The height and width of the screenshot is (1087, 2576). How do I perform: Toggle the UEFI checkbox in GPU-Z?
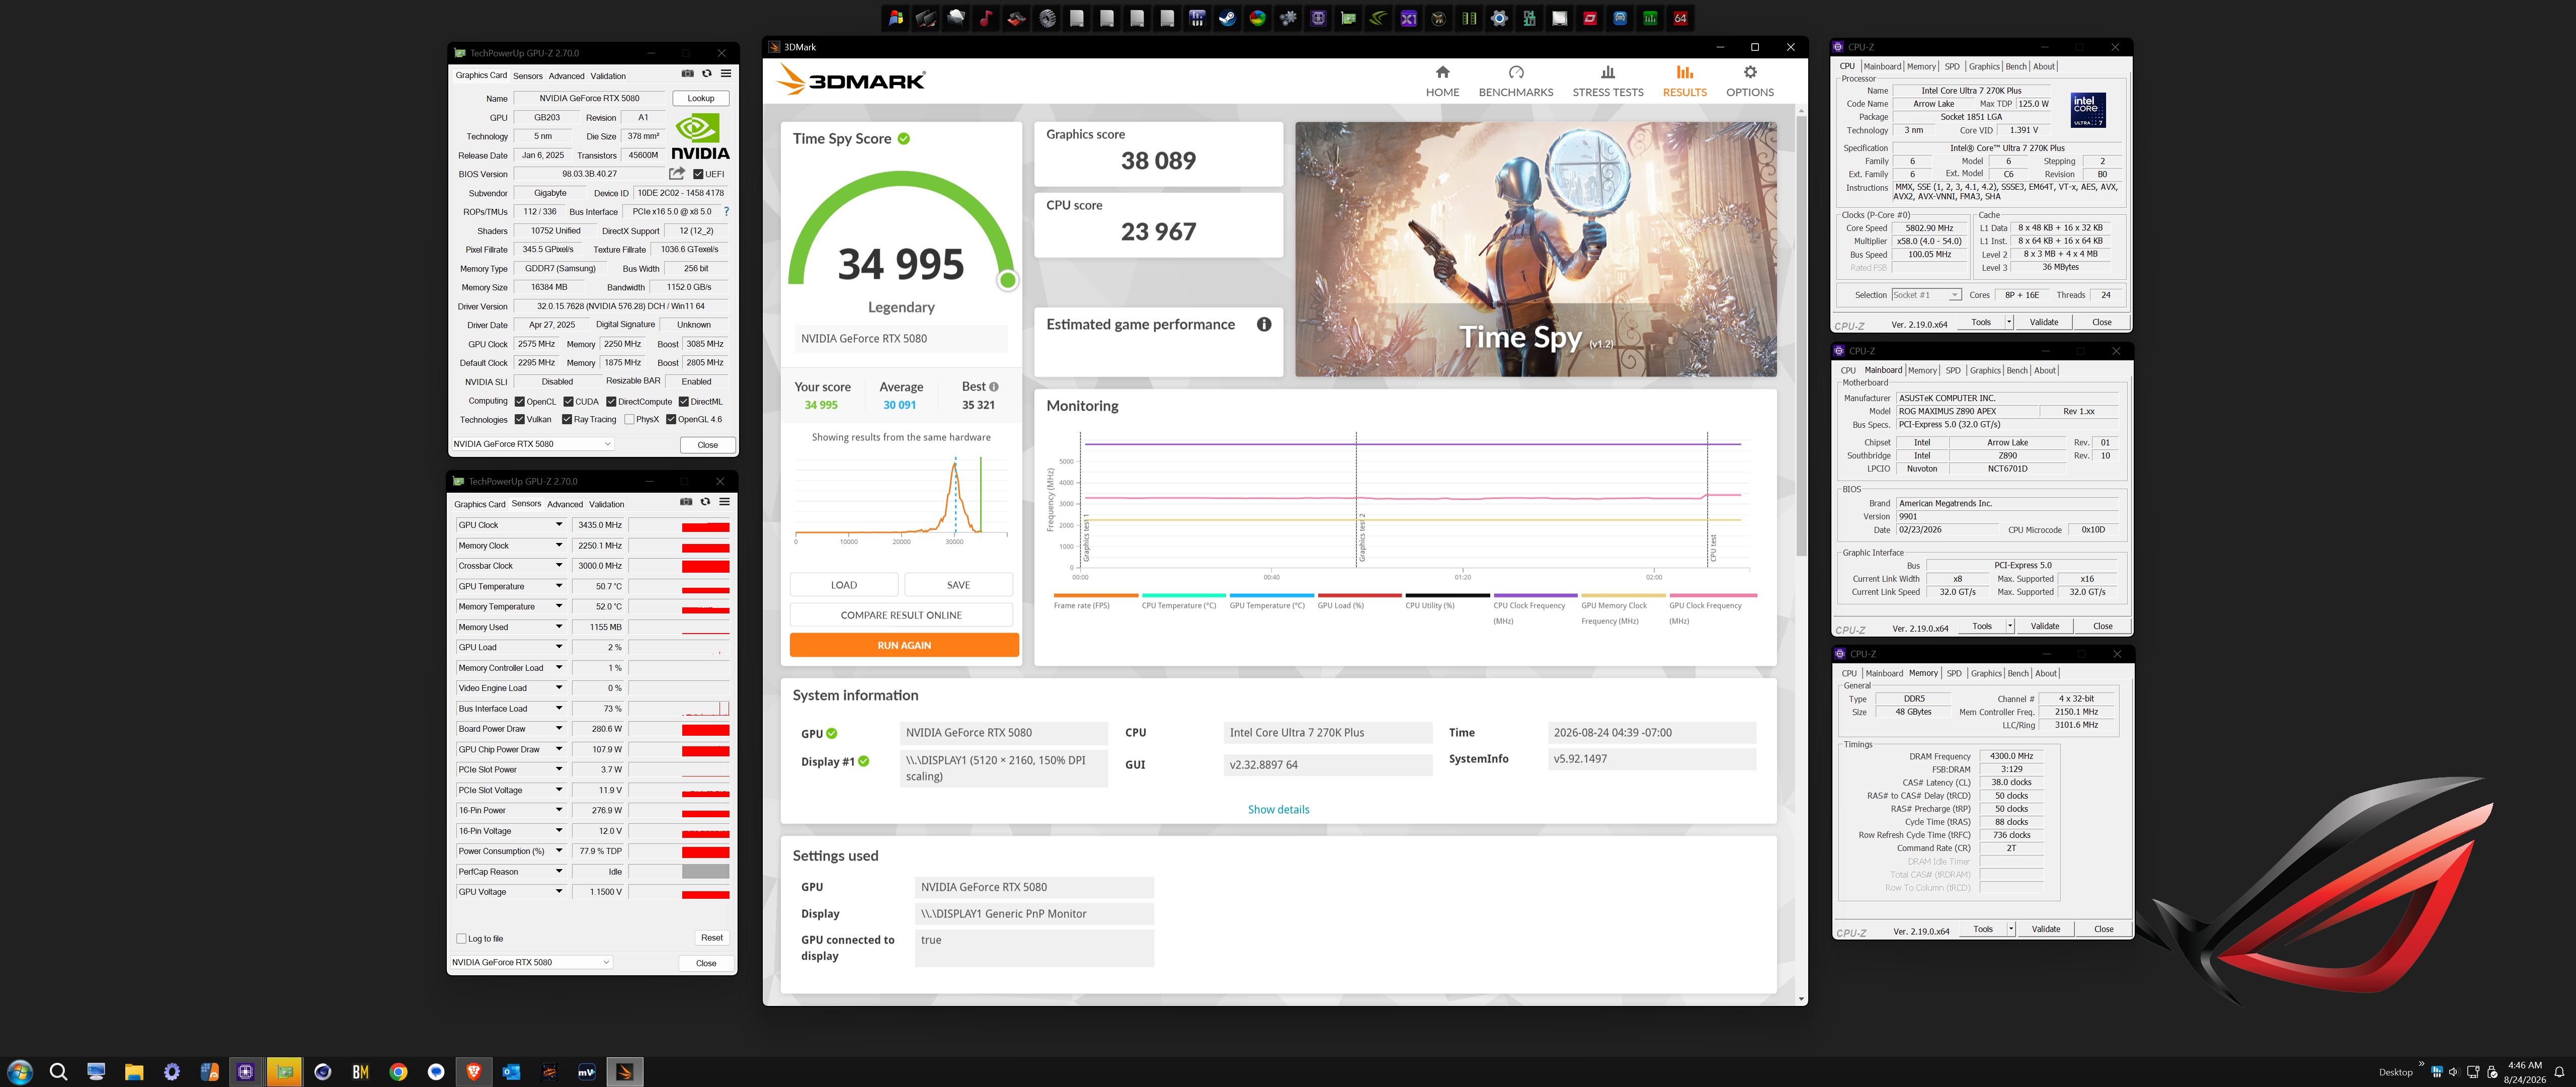[698, 174]
